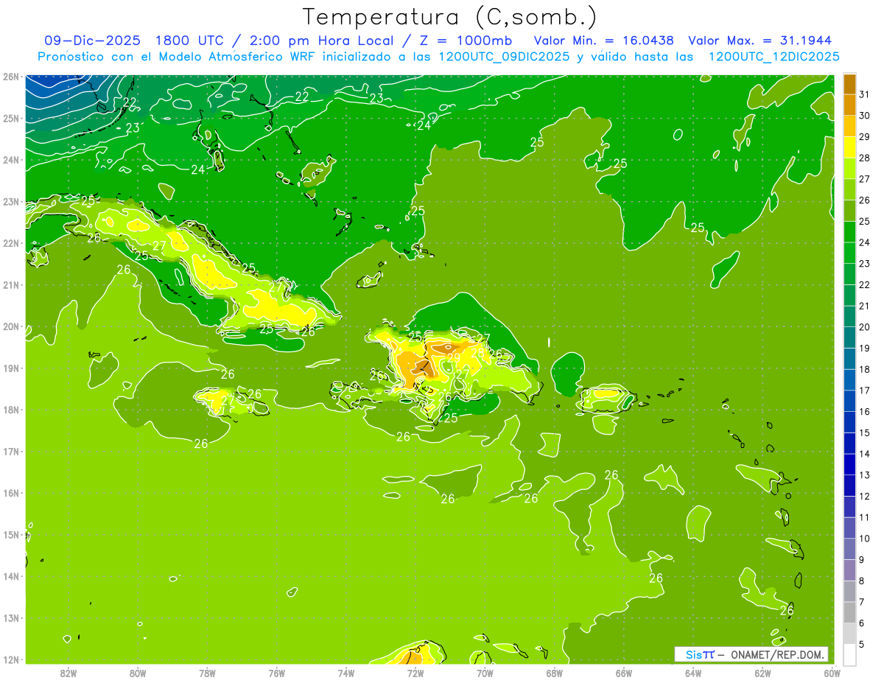The height and width of the screenshot is (683, 884).
Task: Click the yellow swatch between 28 and 29
Action: [850, 147]
